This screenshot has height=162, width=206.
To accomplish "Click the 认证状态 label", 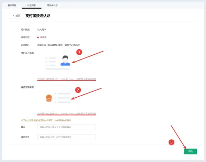I will click(25, 37).
